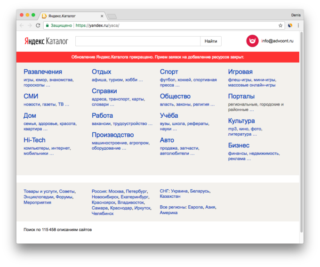Image resolution: width=320 pixels, height=267 pixels.
Task: Open the Авто category
Action: [167, 140]
